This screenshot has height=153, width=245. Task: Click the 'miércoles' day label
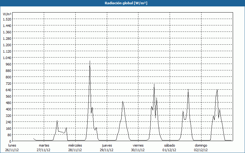[x=75, y=145]
